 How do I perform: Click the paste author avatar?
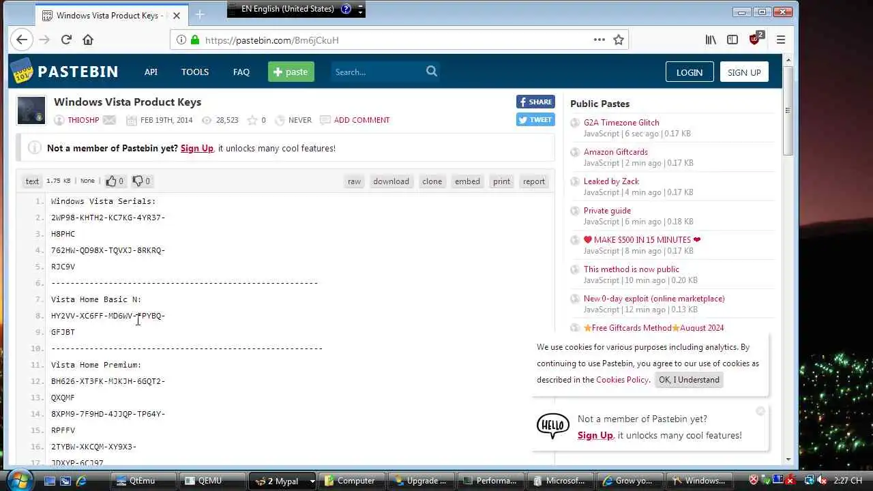point(31,110)
